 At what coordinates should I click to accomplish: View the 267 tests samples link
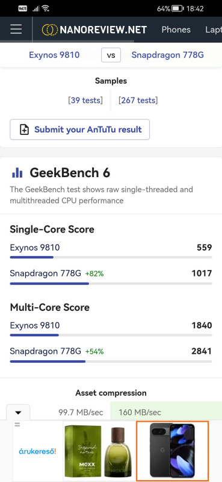(x=138, y=100)
